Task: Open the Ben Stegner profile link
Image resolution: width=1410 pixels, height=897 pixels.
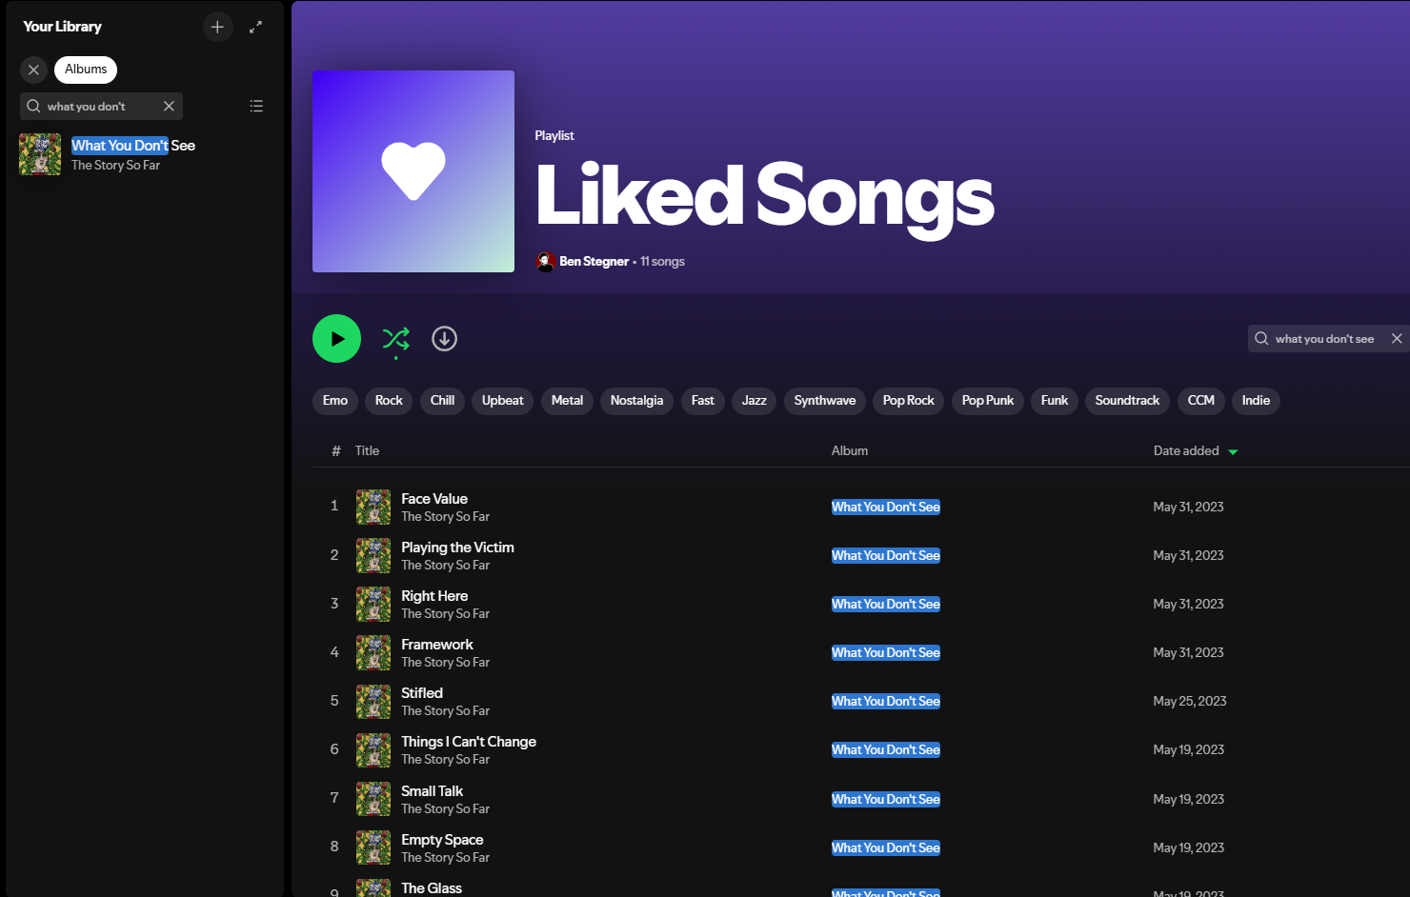Action: point(594,261)
